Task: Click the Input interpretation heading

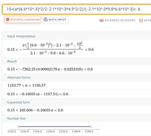Action: (22, 36)
